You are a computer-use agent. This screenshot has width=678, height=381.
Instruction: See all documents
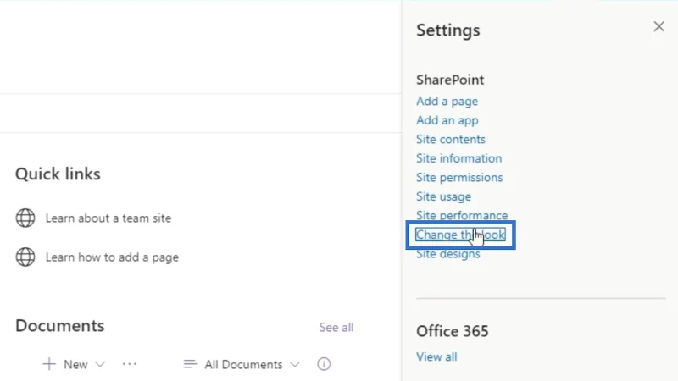336,328
